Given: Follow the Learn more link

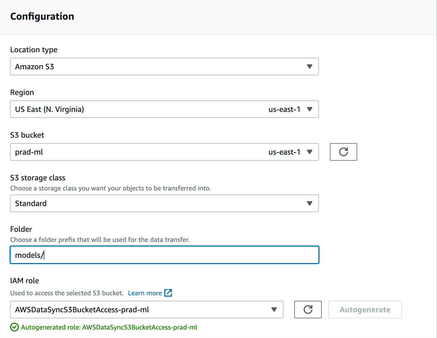Looking at the screenshot, I should click(145, 293).
